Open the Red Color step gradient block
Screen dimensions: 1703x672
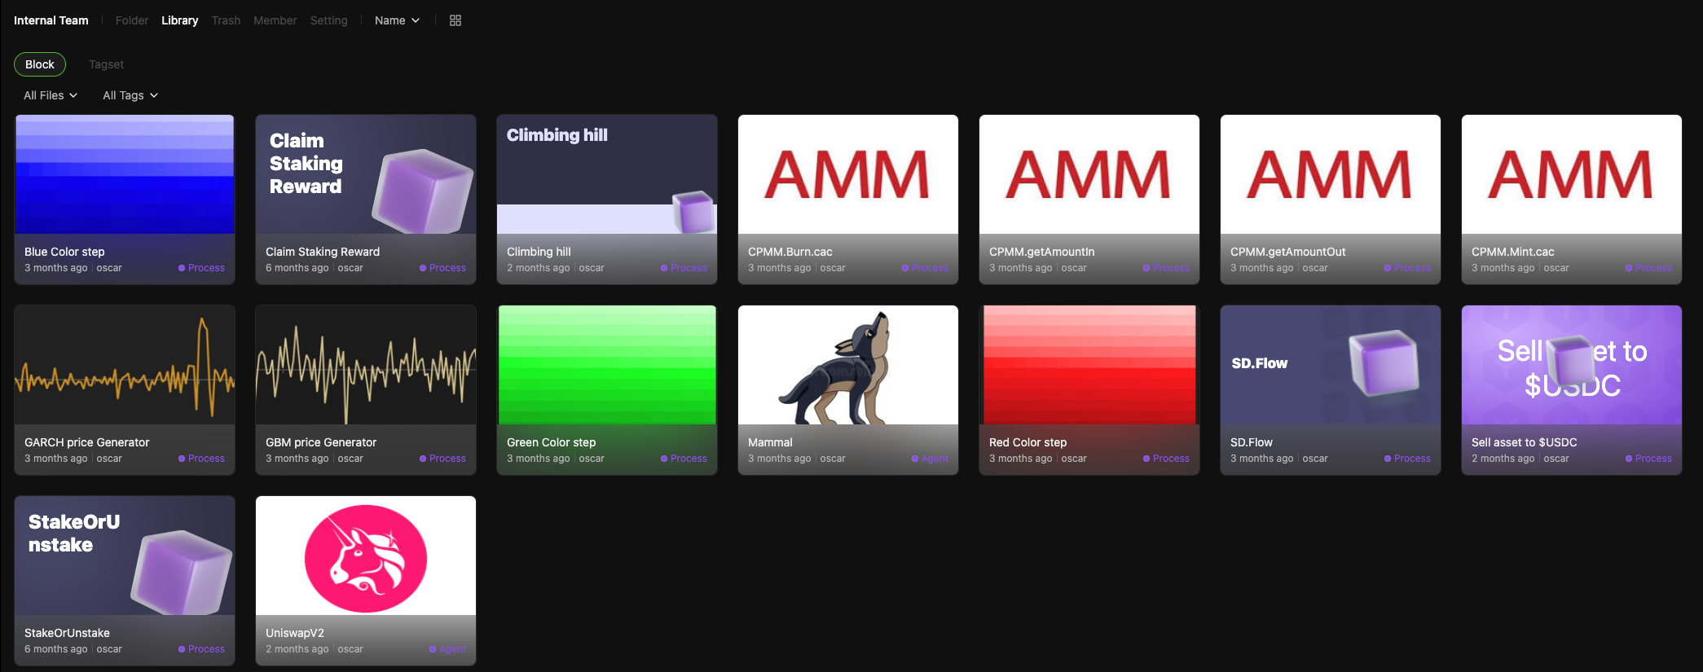pos(1089,366)
